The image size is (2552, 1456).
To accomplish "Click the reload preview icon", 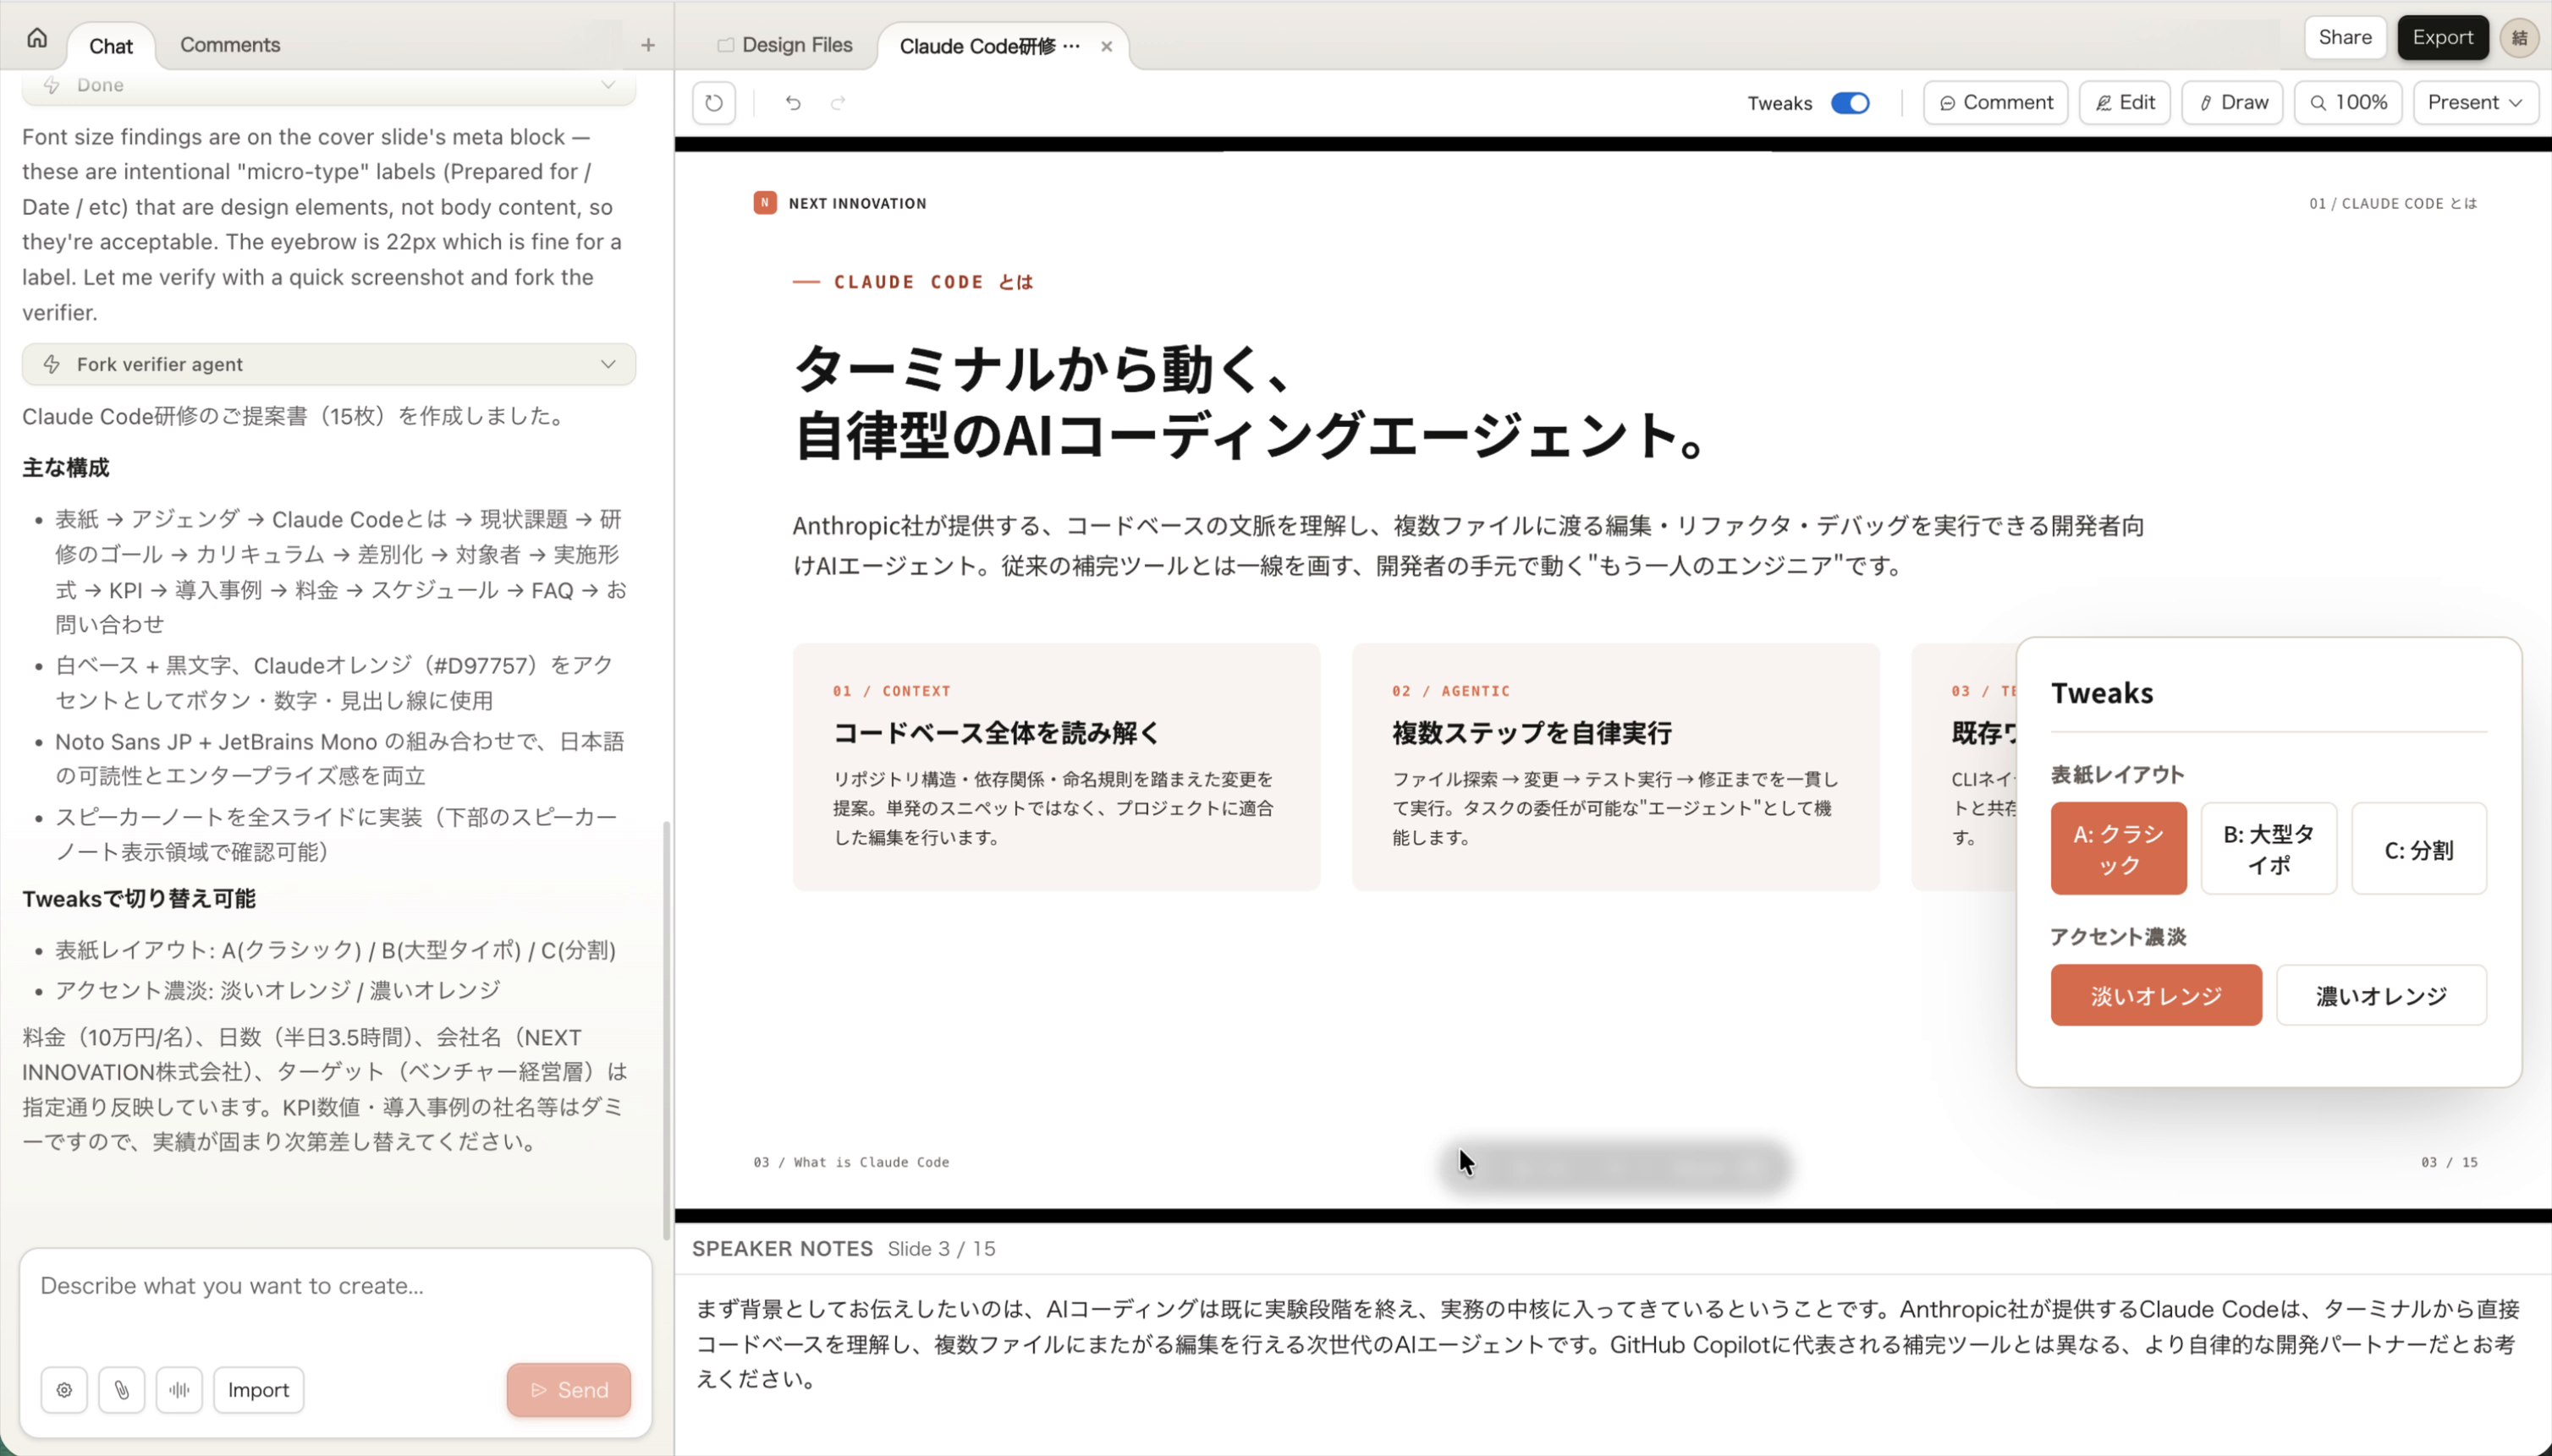I will coord(713,103).
